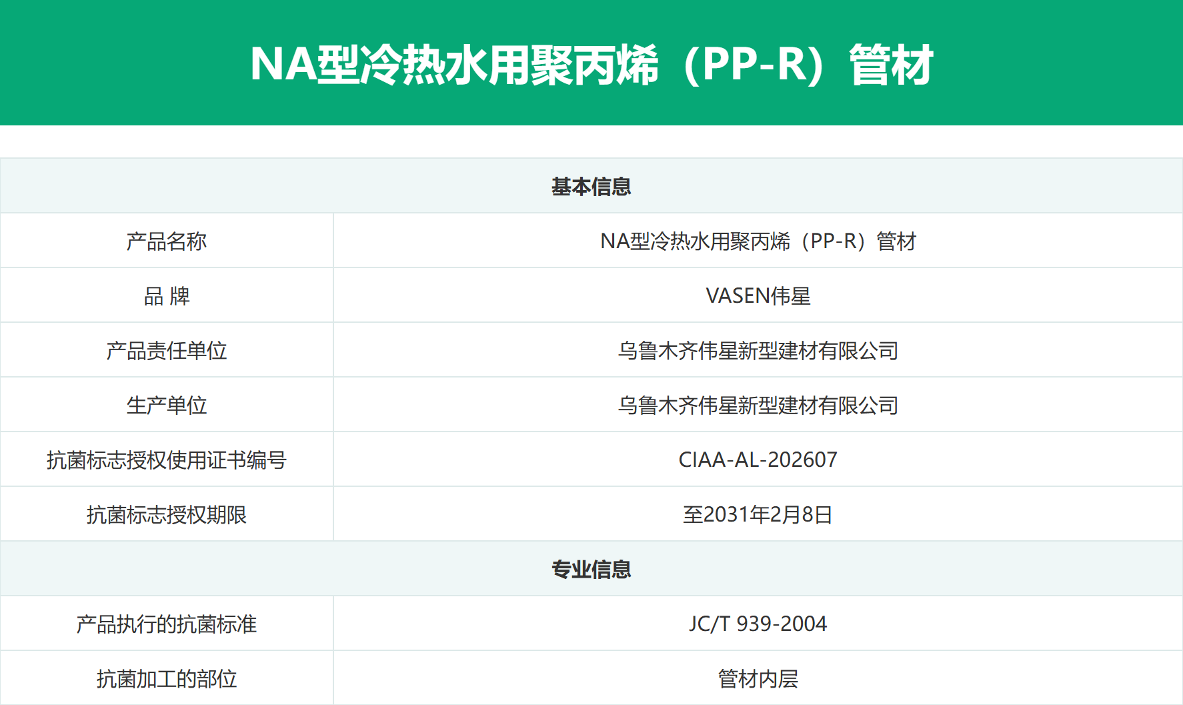Click the green banner title NA型冷热水用聚丙烯（PP-R）管材
The width and height of the screenshot is (1183, 705).
tap(591, 65)
